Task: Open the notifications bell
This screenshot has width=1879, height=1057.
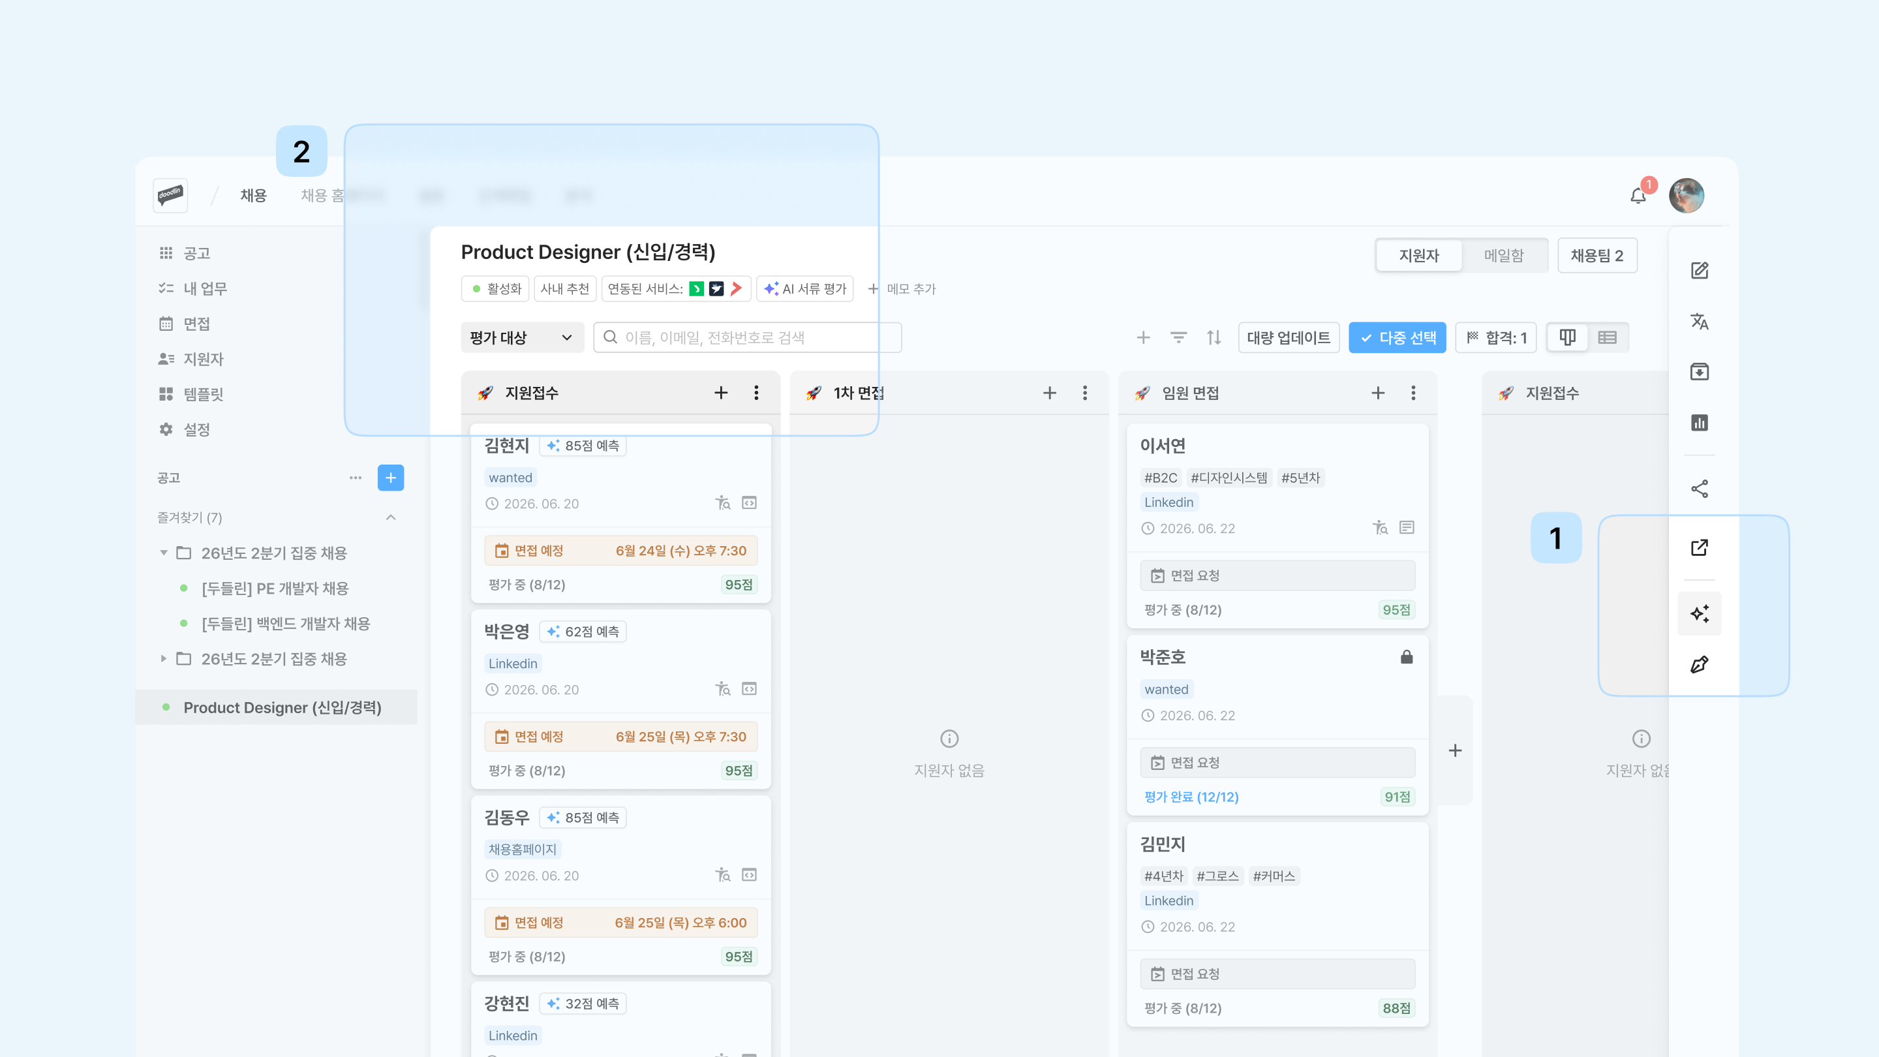Action: (1638, 196)
